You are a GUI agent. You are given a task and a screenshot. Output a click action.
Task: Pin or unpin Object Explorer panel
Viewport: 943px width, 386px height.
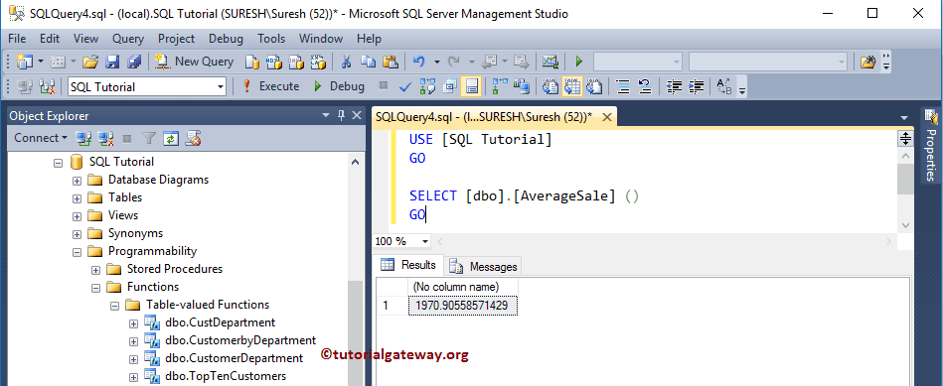click(341, 115)
